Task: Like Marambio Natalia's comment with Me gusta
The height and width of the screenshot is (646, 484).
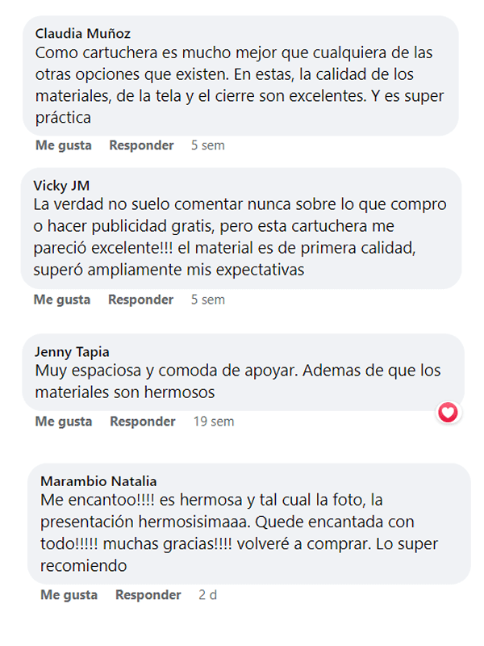Action: 69,595
